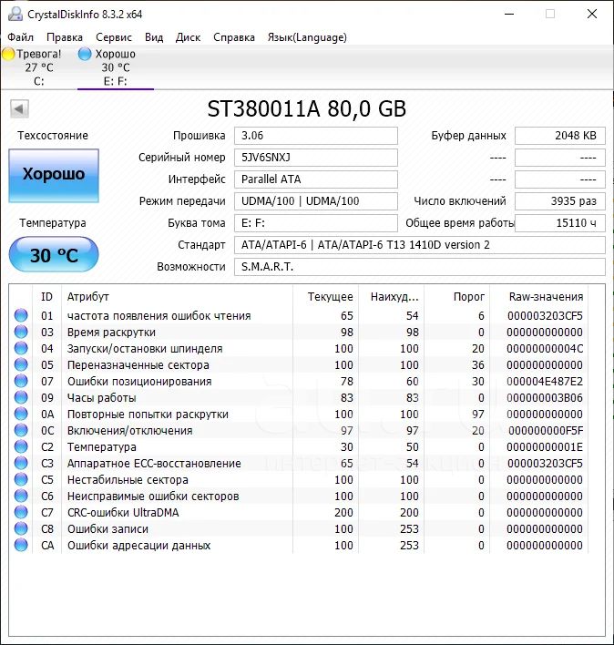The image size is (614, 645).
Task: Select the row Часы работы
Action: pyautogui.click(x=299, y=398)
